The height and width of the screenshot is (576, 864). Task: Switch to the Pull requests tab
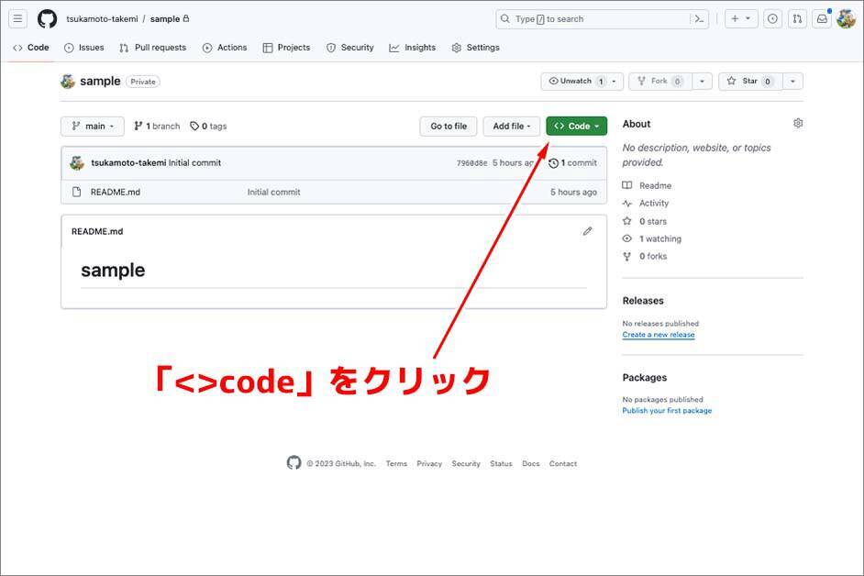click(x=152, y=48)
